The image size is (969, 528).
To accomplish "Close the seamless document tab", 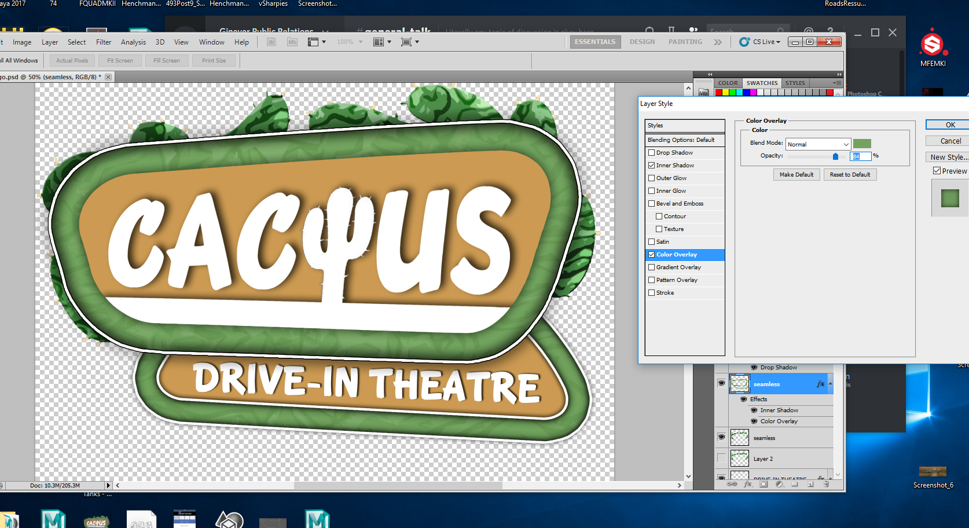I will pyautogui.click(x=108, y=76).
